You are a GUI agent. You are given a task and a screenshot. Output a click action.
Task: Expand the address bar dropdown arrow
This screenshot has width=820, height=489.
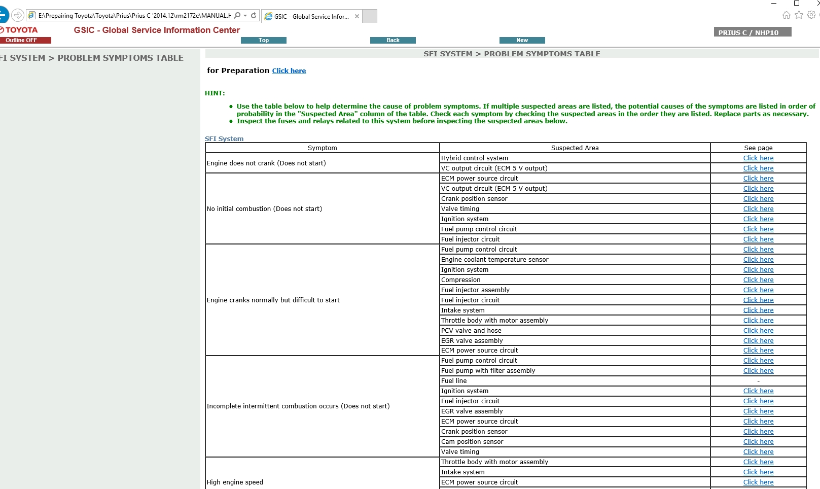click(x=245, y=16)
